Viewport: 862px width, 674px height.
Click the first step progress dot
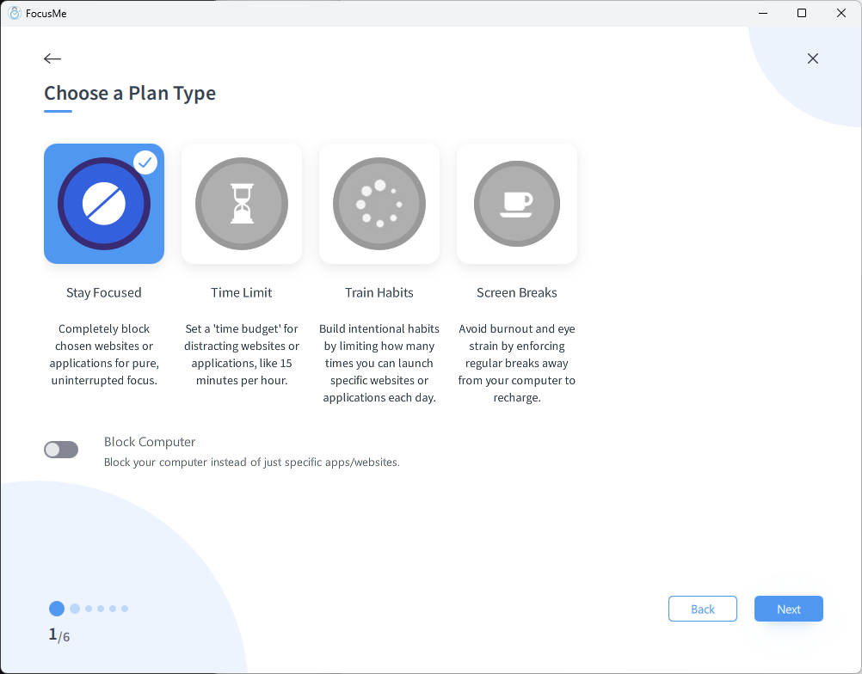coord(57,609)
